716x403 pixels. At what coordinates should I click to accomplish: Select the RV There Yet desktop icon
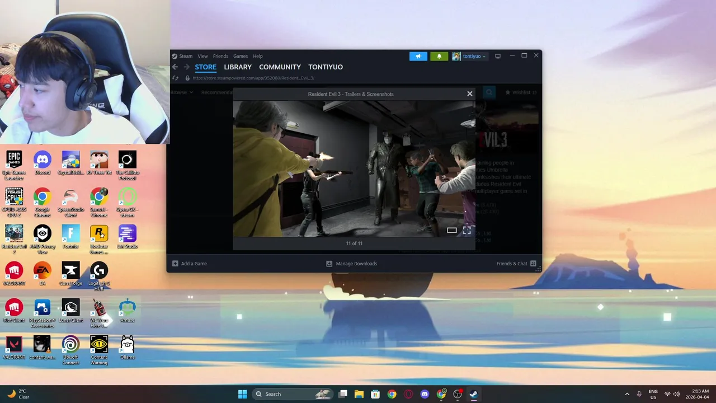pos(99,163)
